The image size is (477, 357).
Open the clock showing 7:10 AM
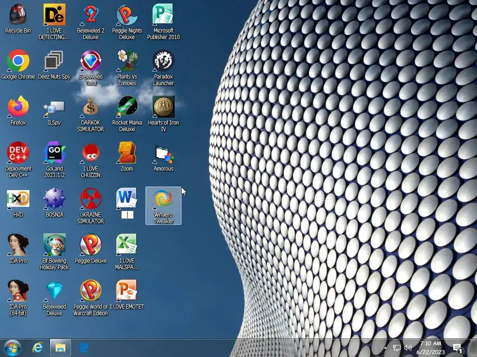pos(430,348)
